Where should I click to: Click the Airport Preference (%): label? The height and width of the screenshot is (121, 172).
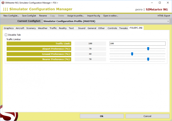39,49
